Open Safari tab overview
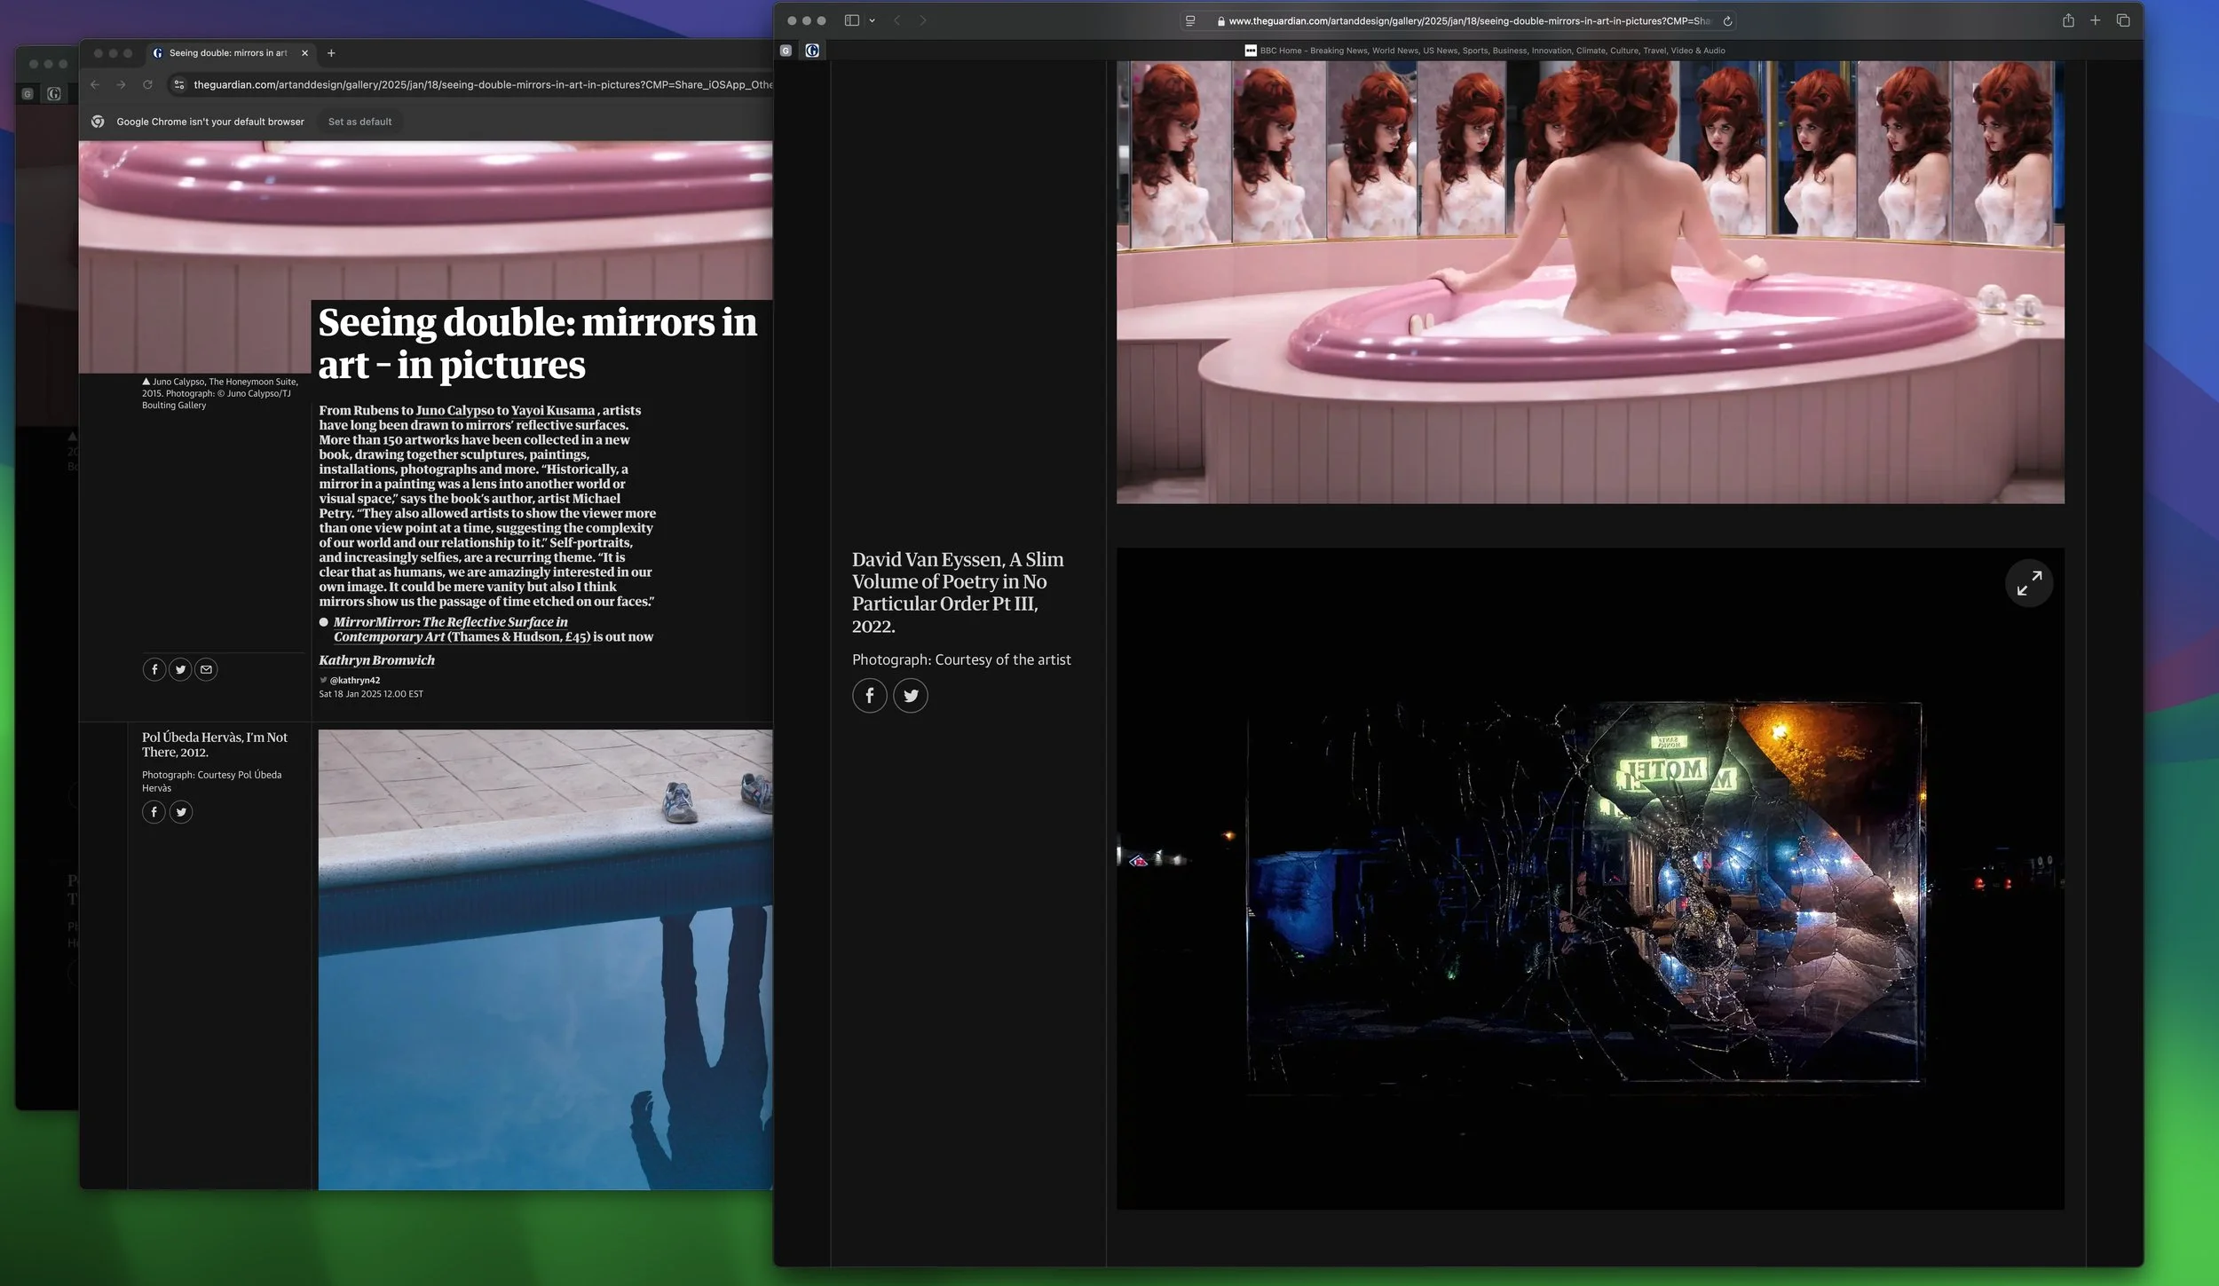 pyautogui.click(x=2123, y=20)
